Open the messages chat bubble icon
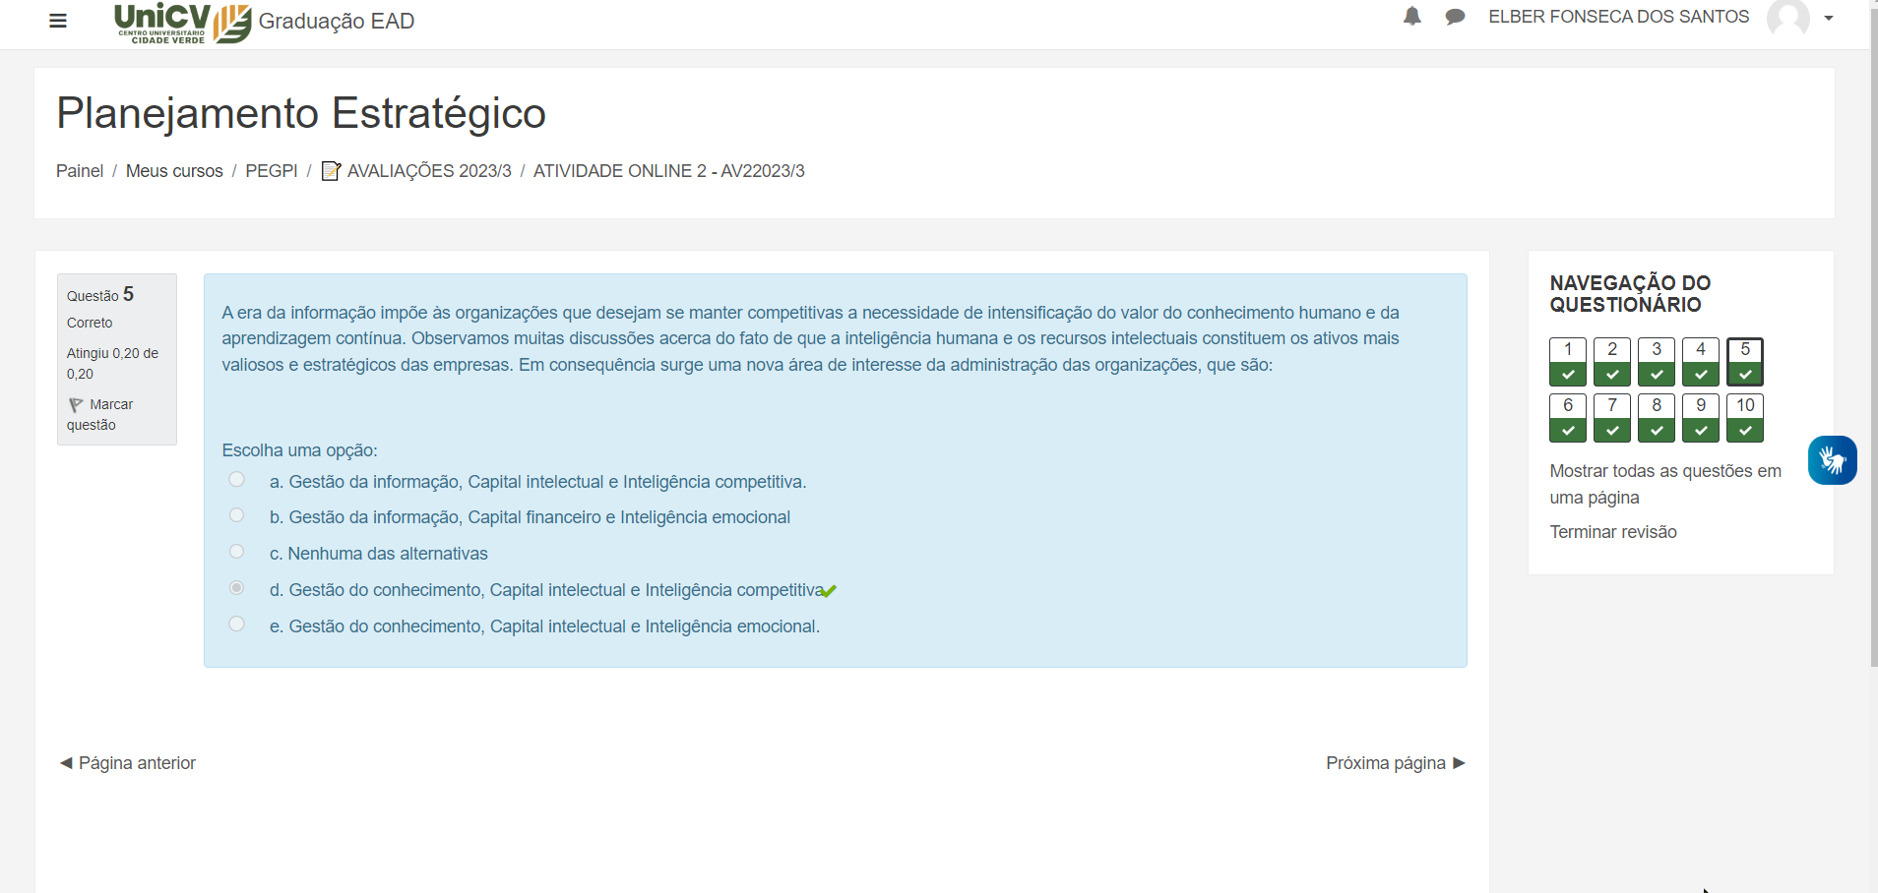This screenshot has height=893, width=1878. [1455, 17]
